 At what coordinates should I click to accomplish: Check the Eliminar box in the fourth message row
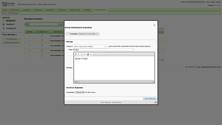pyautogui.click(x=29, y=50)
